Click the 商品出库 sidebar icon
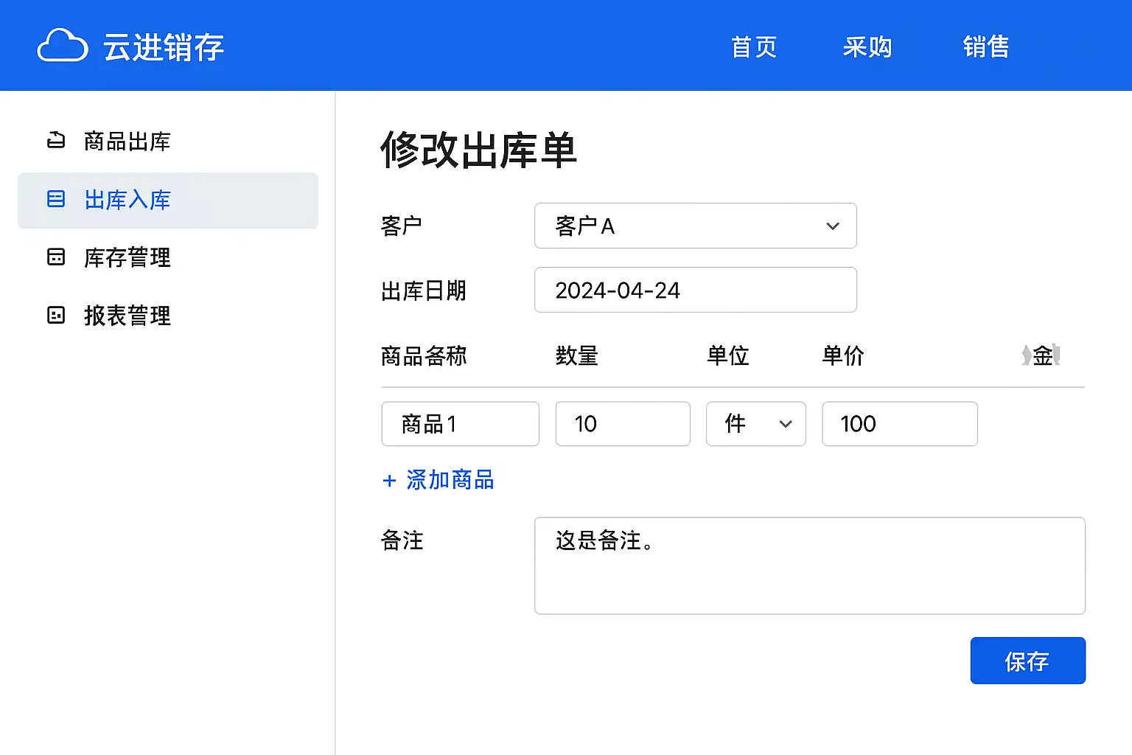1132x755 pixels. [x=56, y=140]
